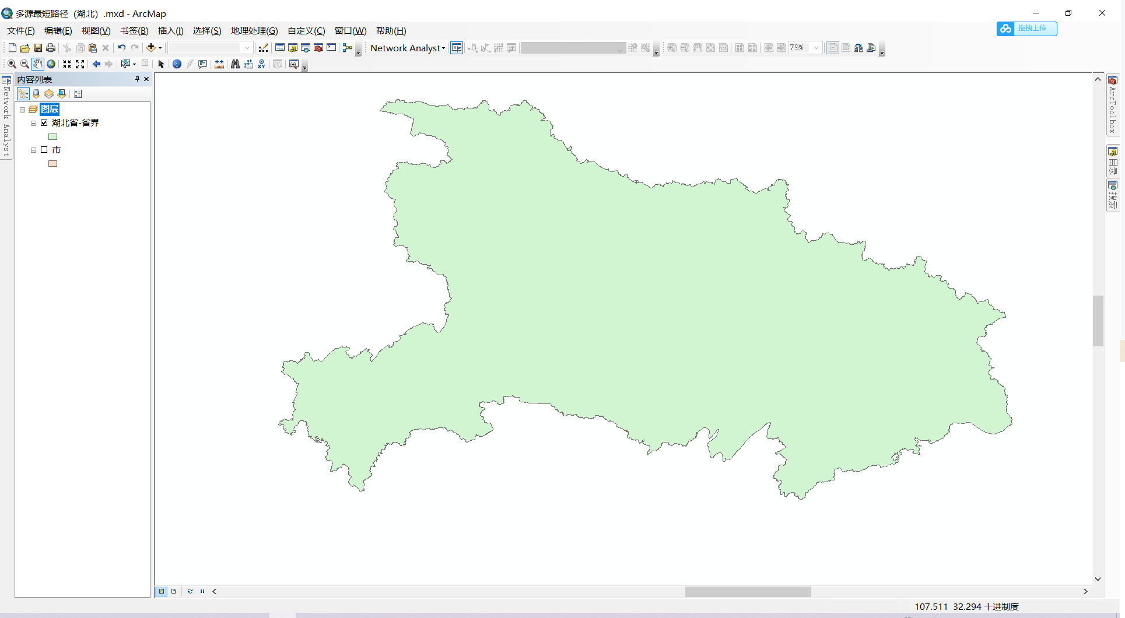This screenshot has height=618, width=1125.
Task: Open the layout zoom percentage dropdown
Action: [x=816, y=48]
